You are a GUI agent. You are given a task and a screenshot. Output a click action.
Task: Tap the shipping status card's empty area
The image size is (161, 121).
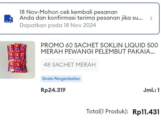123,28
